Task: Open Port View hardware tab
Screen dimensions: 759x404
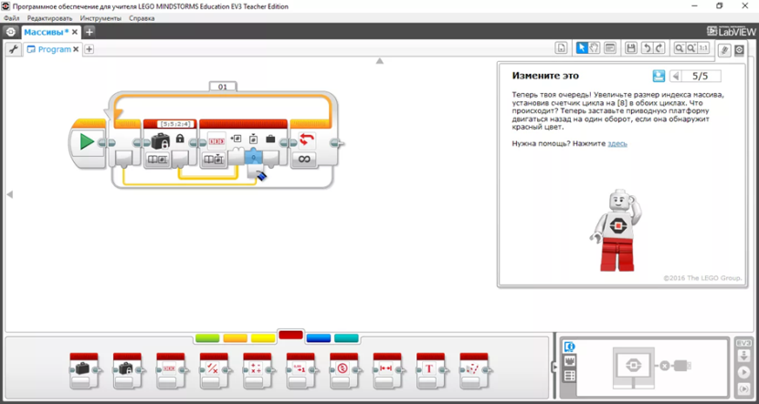Action: click(x=570, y=361)
